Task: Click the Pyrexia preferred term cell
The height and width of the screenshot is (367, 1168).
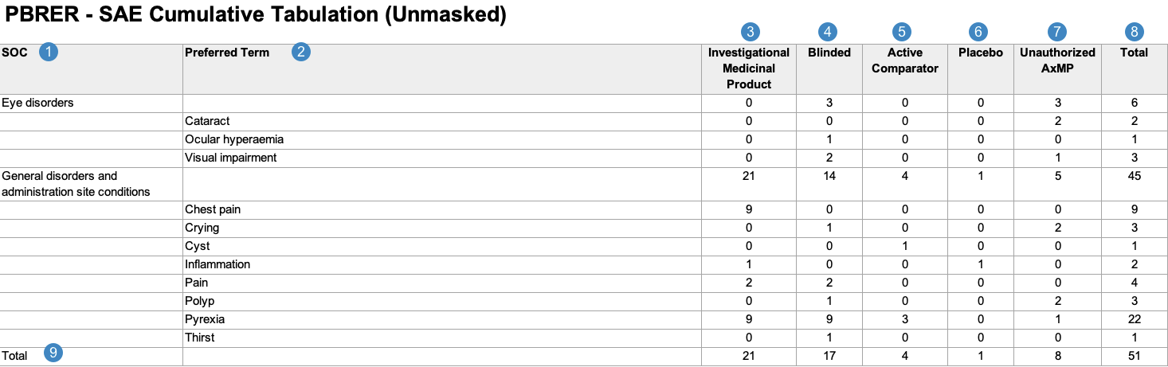Action: click(x=205, y=319)
